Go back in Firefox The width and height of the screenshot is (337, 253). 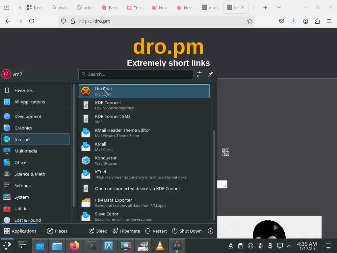point(8,21)
